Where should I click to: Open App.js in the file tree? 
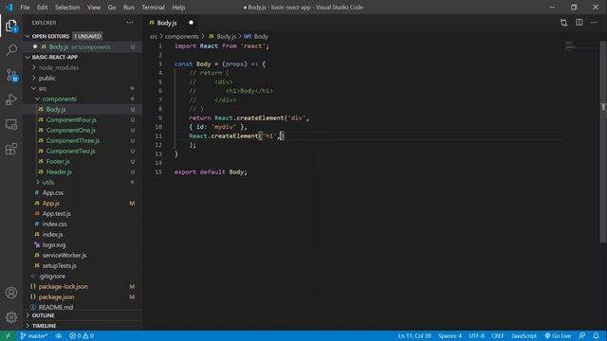[50, 203]
